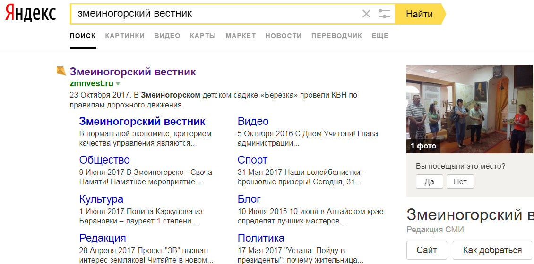Switch to the Новости tab
Image resolution: width=534 pixels, height=264 pixels.
coord(283,36)
